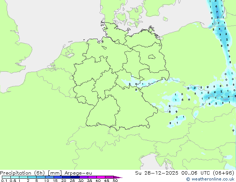236x182 pixels.
Task: Click the 30–35 mm purple legend swatch
Action: pos(84,177)
